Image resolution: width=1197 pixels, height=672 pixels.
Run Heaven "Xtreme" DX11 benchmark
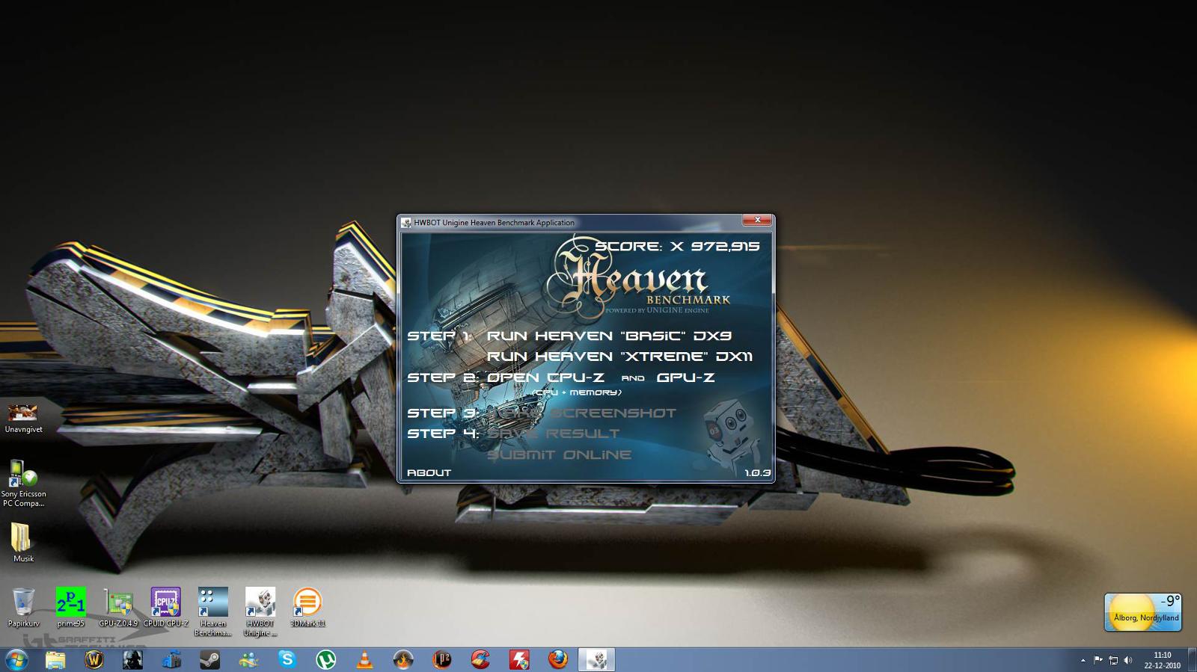[619, 357]
